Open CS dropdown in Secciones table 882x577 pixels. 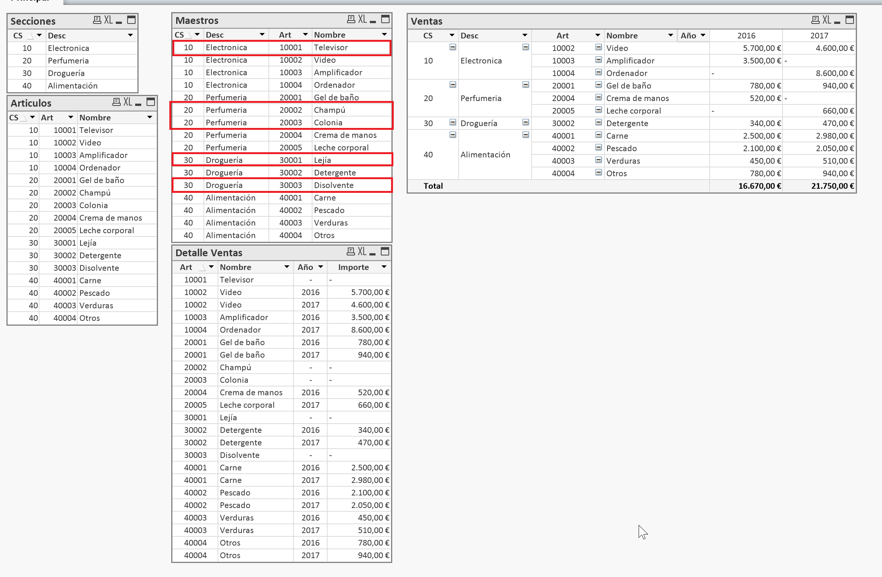[x=39, y=35]
